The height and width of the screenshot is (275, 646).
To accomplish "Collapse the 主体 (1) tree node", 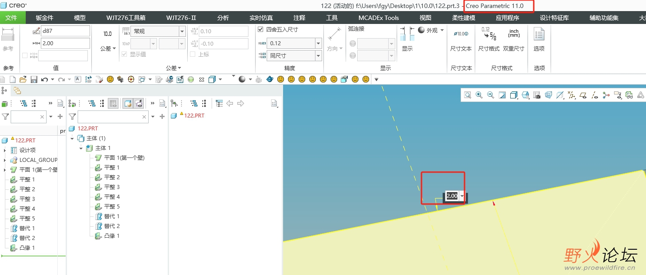I will point(72,138).
